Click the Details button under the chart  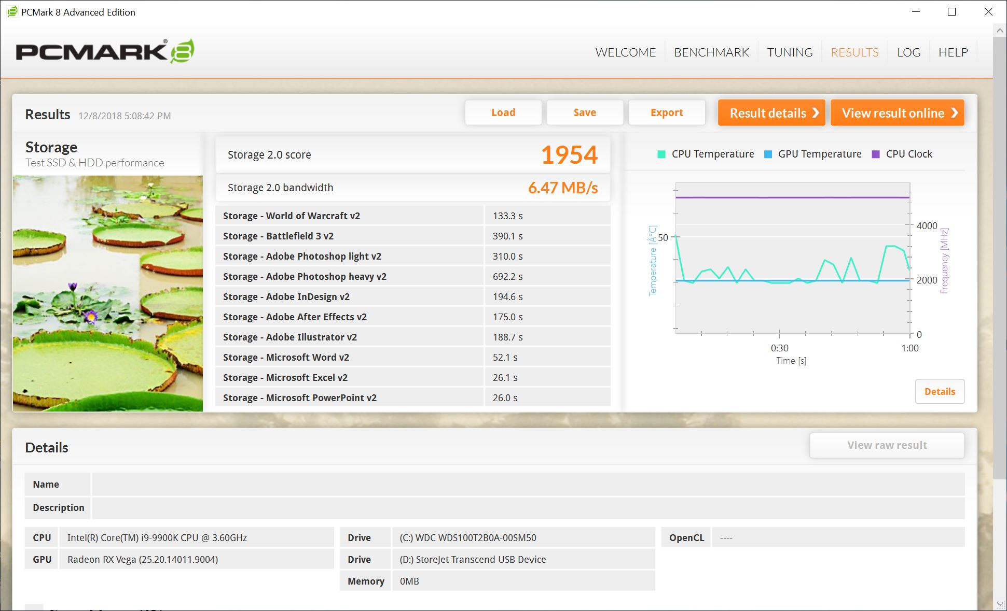pos(940,391)
